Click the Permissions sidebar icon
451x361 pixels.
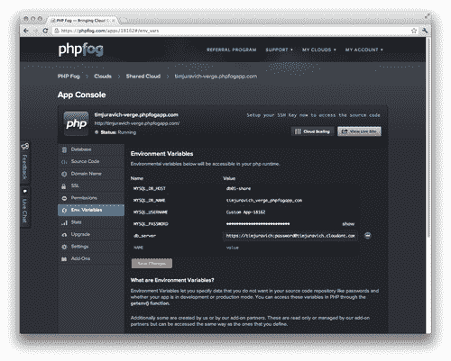[64, 198]
